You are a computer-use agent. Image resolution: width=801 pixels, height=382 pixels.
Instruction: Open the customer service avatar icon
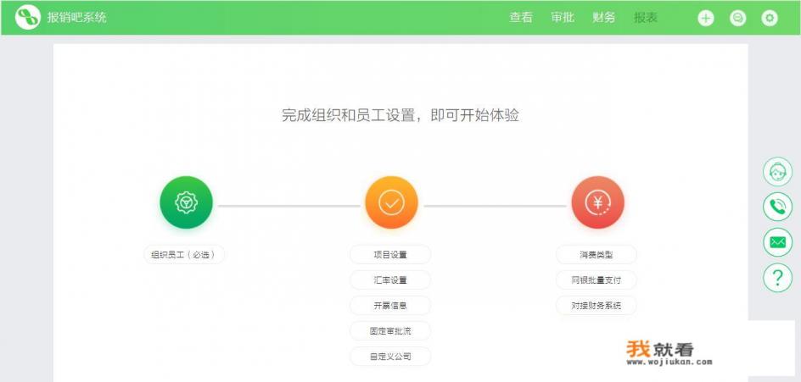coord(777,171)
